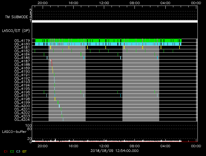The width and height of the screenshot is (206, 156).
Task: Click the green C2 legend entry
Action: 12,151
